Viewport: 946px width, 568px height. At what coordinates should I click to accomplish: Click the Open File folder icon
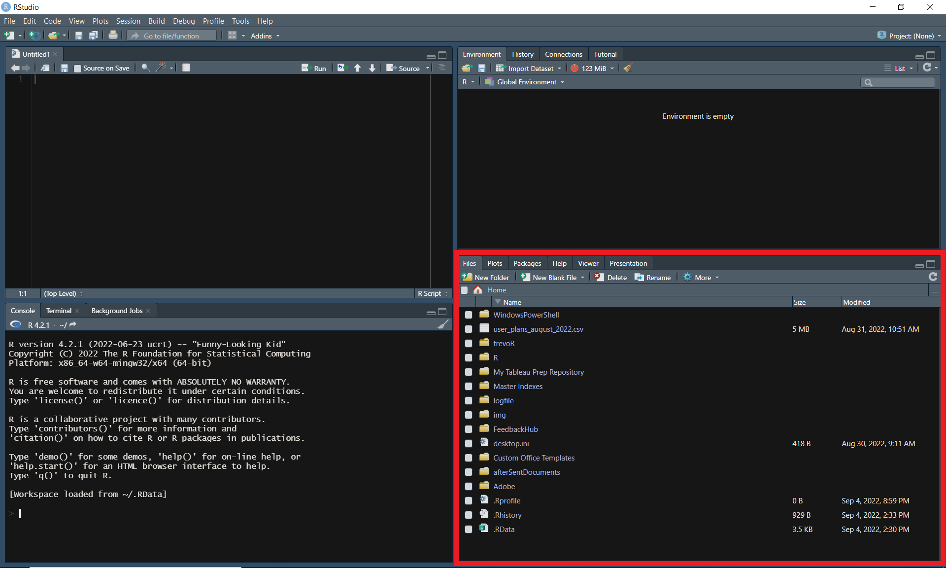coord(53,35)
